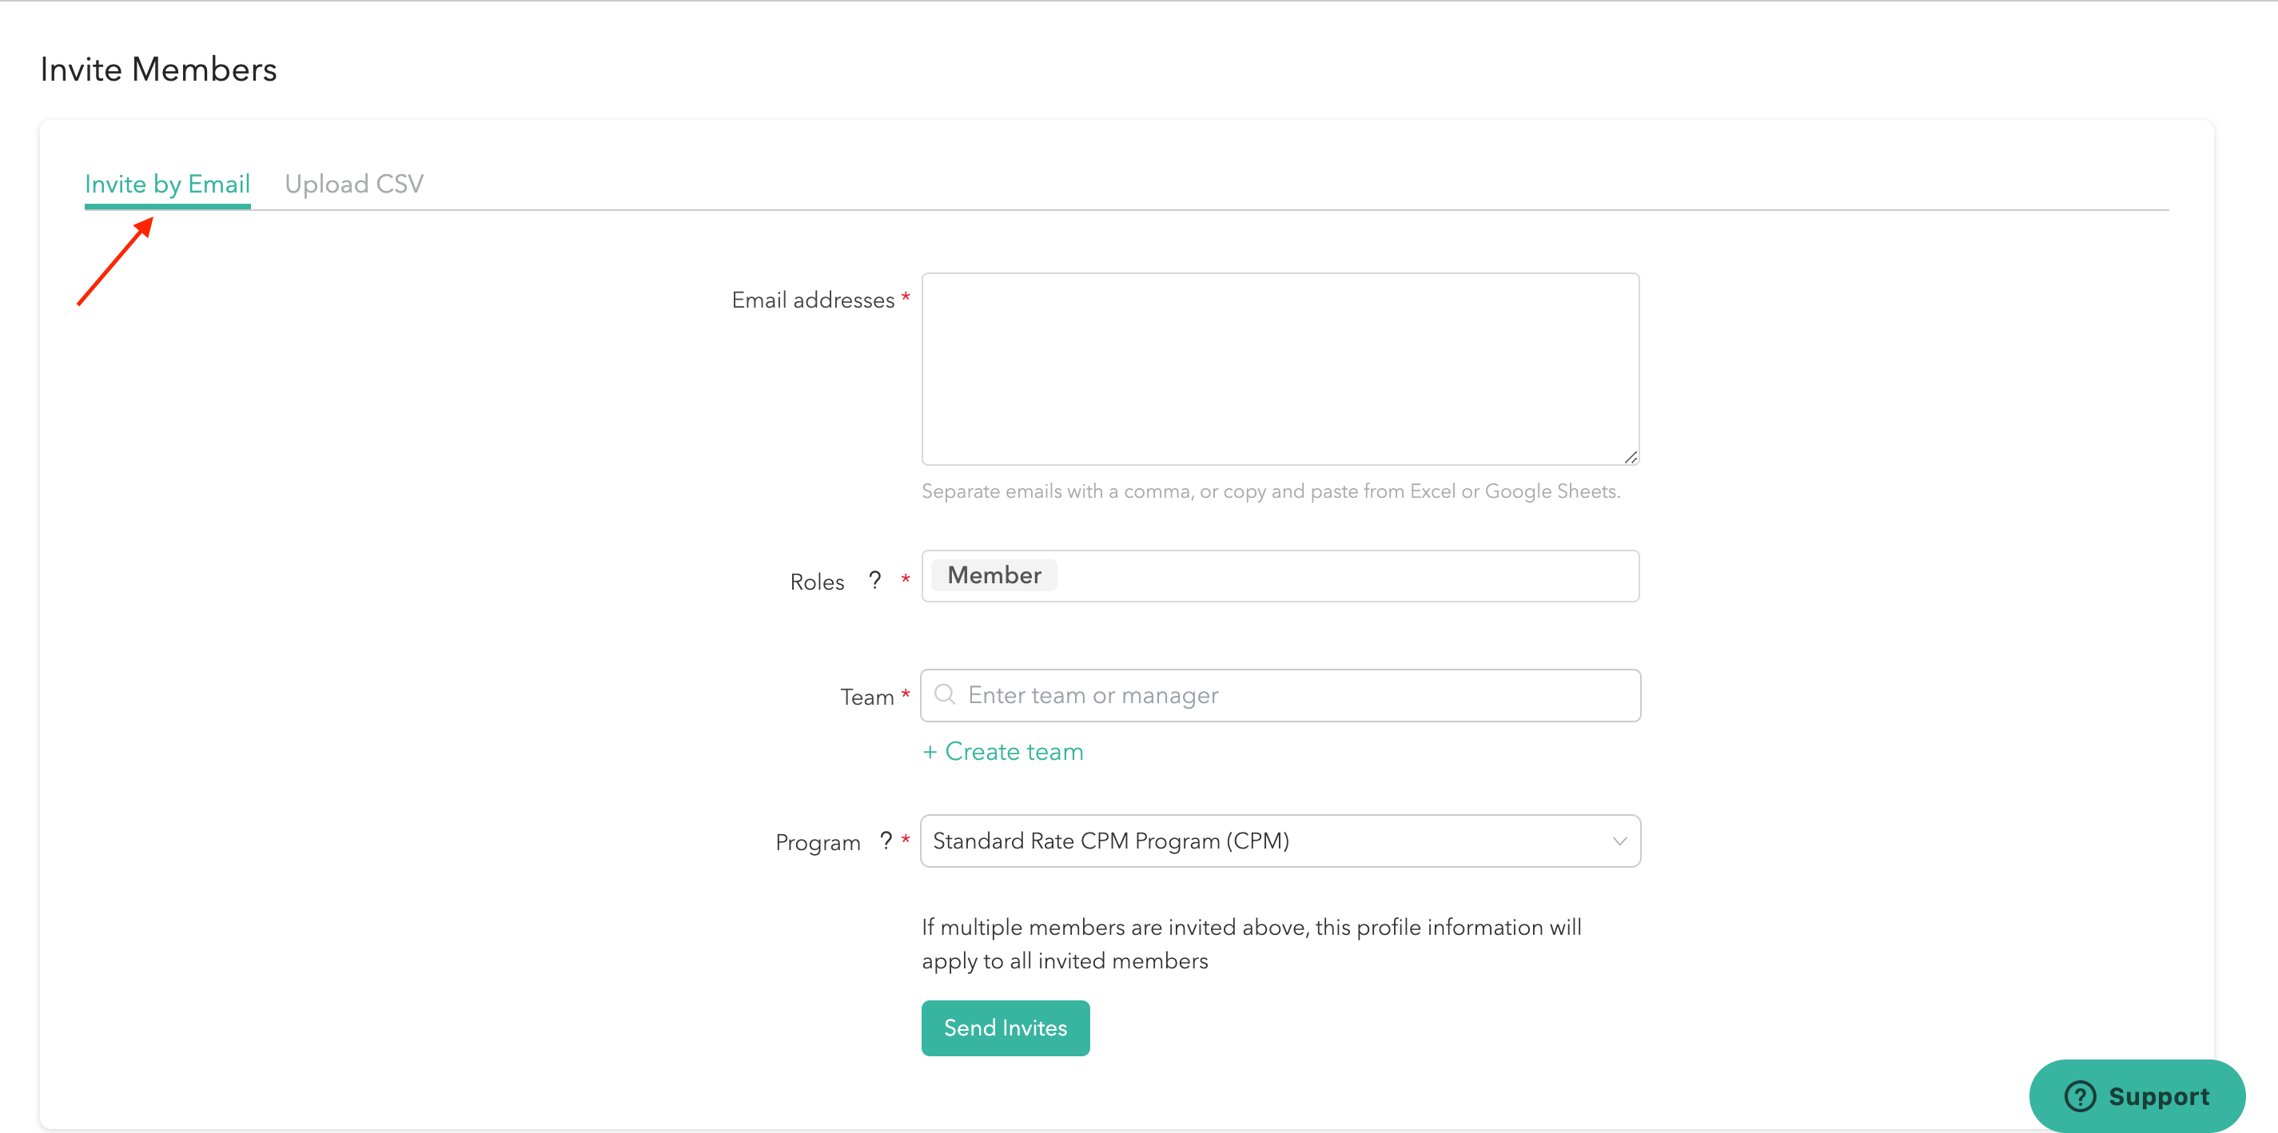Switch to the Upload CSV tab
This screenshot has height=1133, width=2278.
354,184
